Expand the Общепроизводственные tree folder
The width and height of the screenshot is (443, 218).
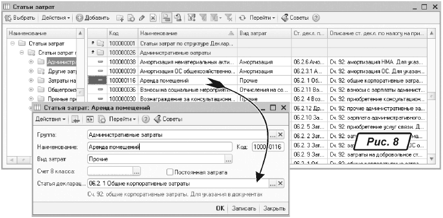31,90
